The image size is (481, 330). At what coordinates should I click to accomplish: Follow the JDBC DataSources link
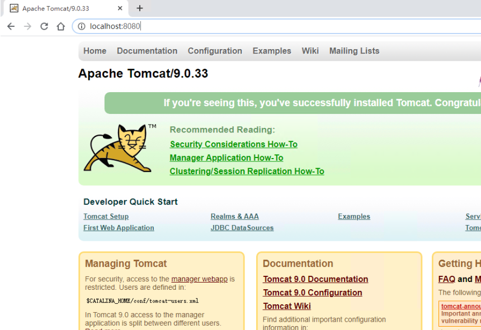[x=242, y=228]
